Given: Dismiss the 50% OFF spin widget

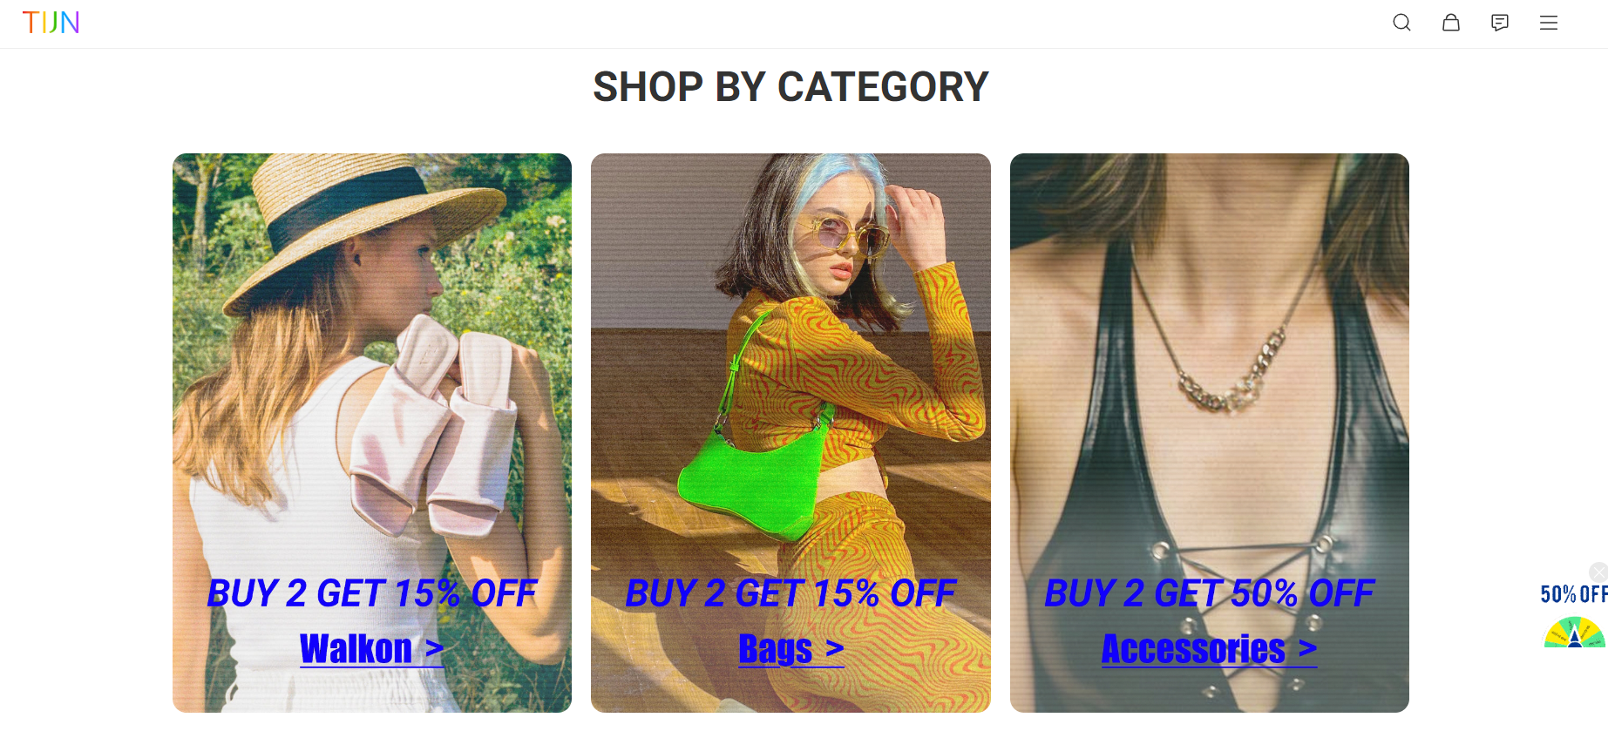Looking at the screenshot, I should click(x=1598, y=572).
